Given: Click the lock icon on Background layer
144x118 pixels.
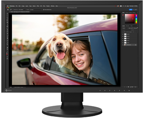Looking at the screenshot, I should 135,45.
